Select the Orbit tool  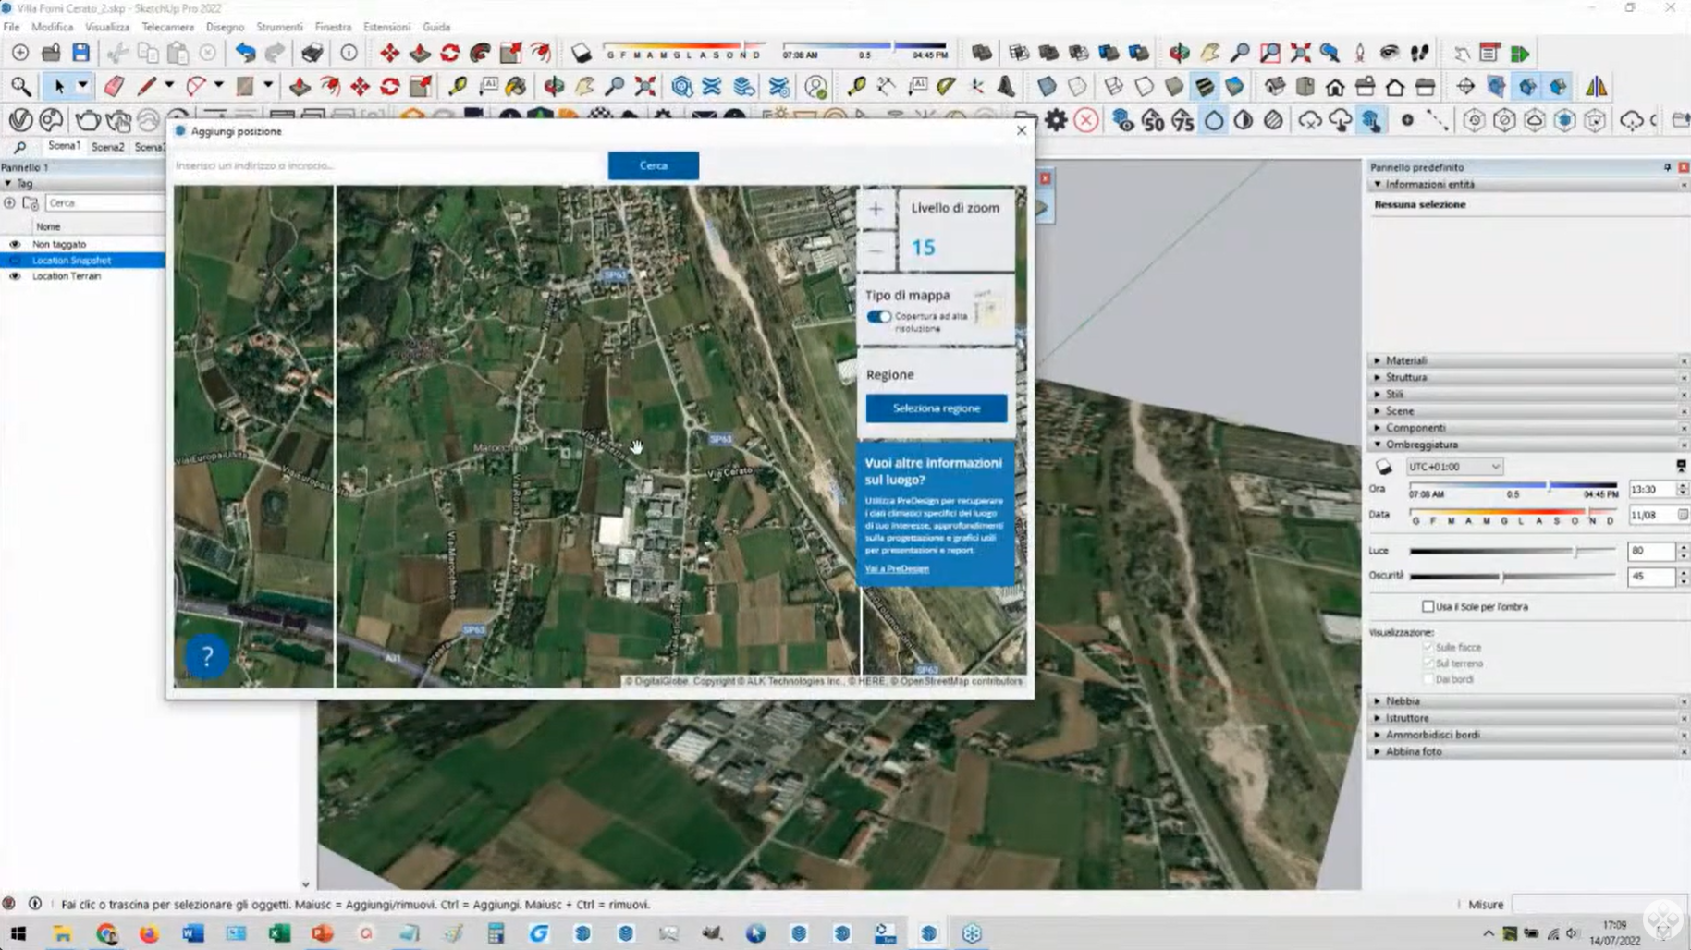click(553, 87)
